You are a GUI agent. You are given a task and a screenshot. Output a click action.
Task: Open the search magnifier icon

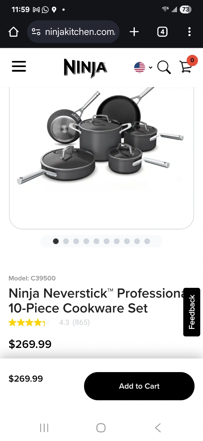pos(164,67)
